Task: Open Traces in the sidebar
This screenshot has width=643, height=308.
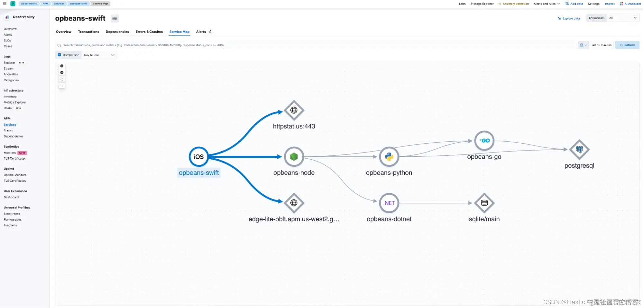Action: (8, 130)
